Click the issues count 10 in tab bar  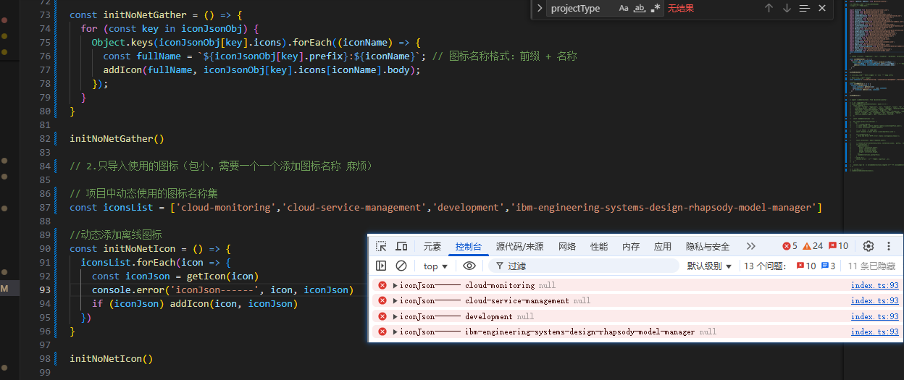pos(838,246)
